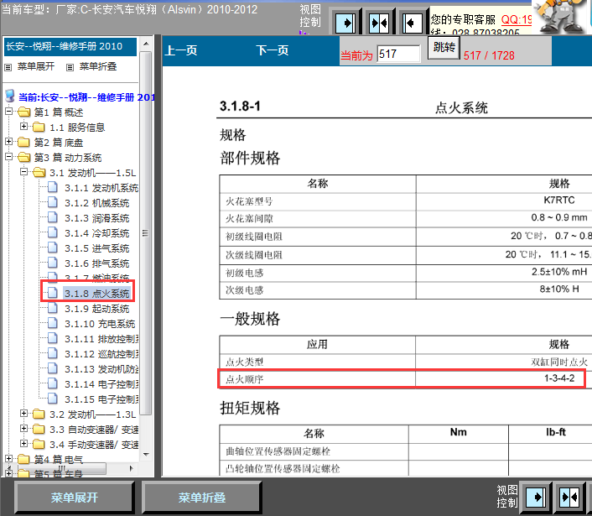Click the bottom right-arrow view control icon
This screenshot has height=516, width=592.
coord(535,497)
